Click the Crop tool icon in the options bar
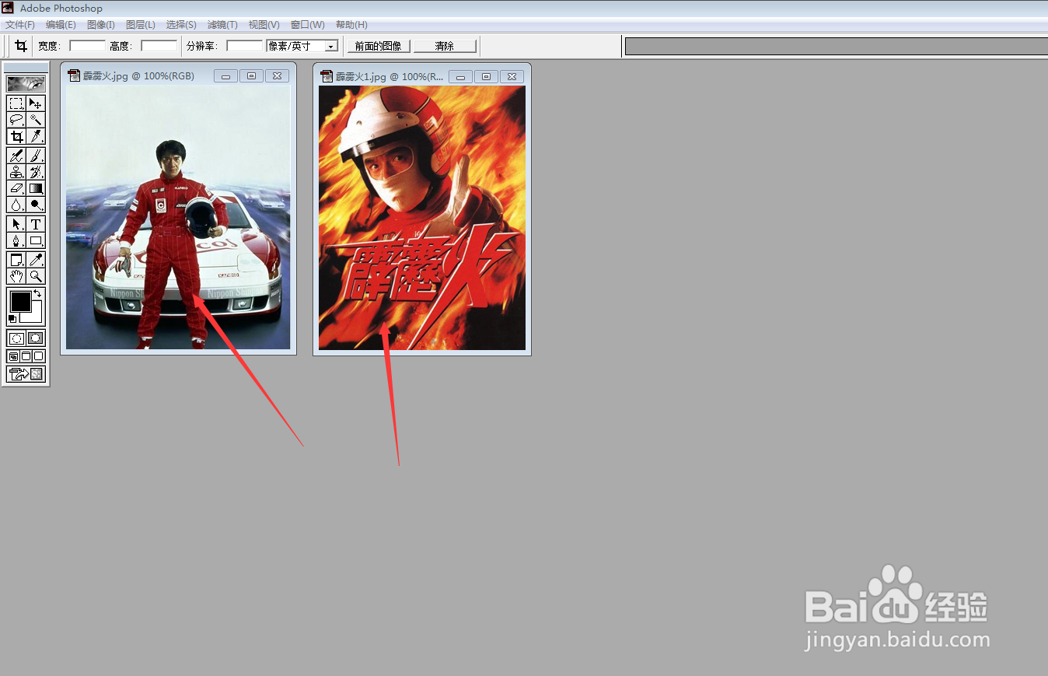Screen dimensions: 1048x676 click(x=22, y=46)
